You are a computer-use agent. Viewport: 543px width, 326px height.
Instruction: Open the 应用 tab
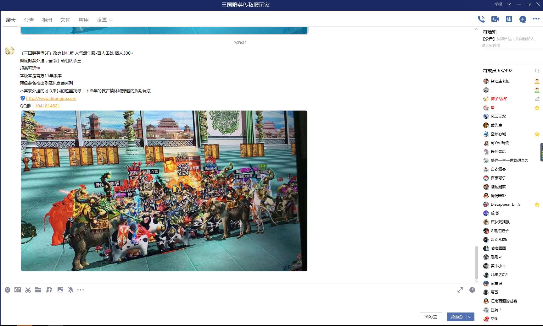click(83, 20)
